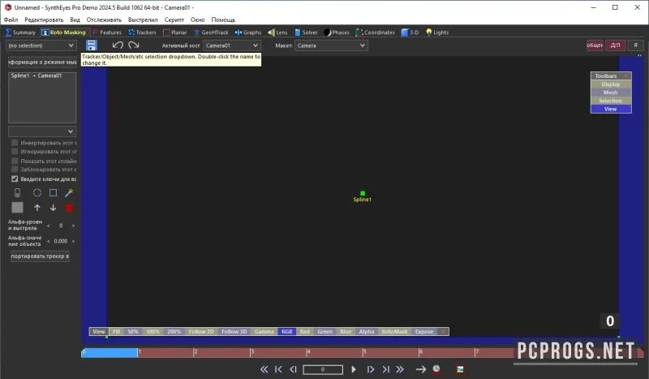The height and width of the screenshot is (379, 649).
Task: Click the rewind double-left arrow
Action: click(264, 369)
